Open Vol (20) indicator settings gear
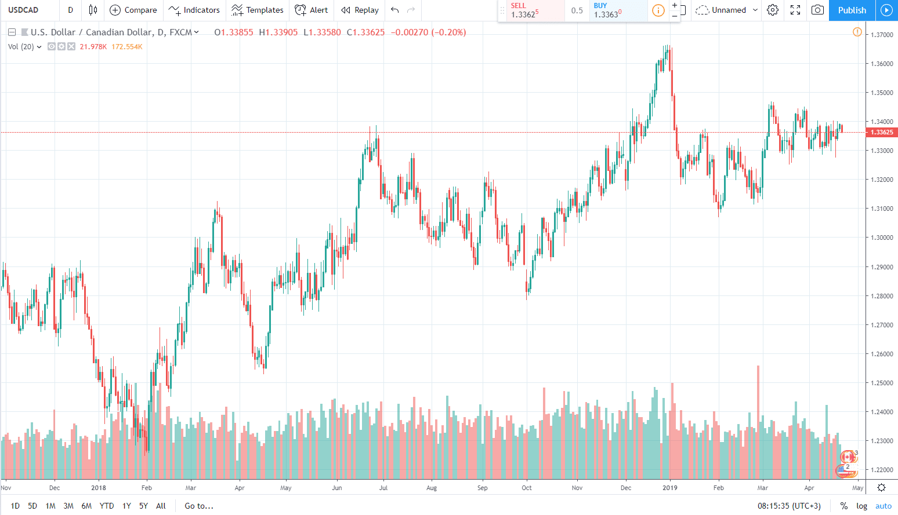The width and height of the screenshot is (898, 515). point(61,46)
